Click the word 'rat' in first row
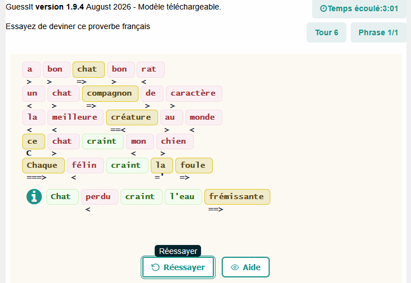This screenshot has height=283, width=411. point(150,69)
